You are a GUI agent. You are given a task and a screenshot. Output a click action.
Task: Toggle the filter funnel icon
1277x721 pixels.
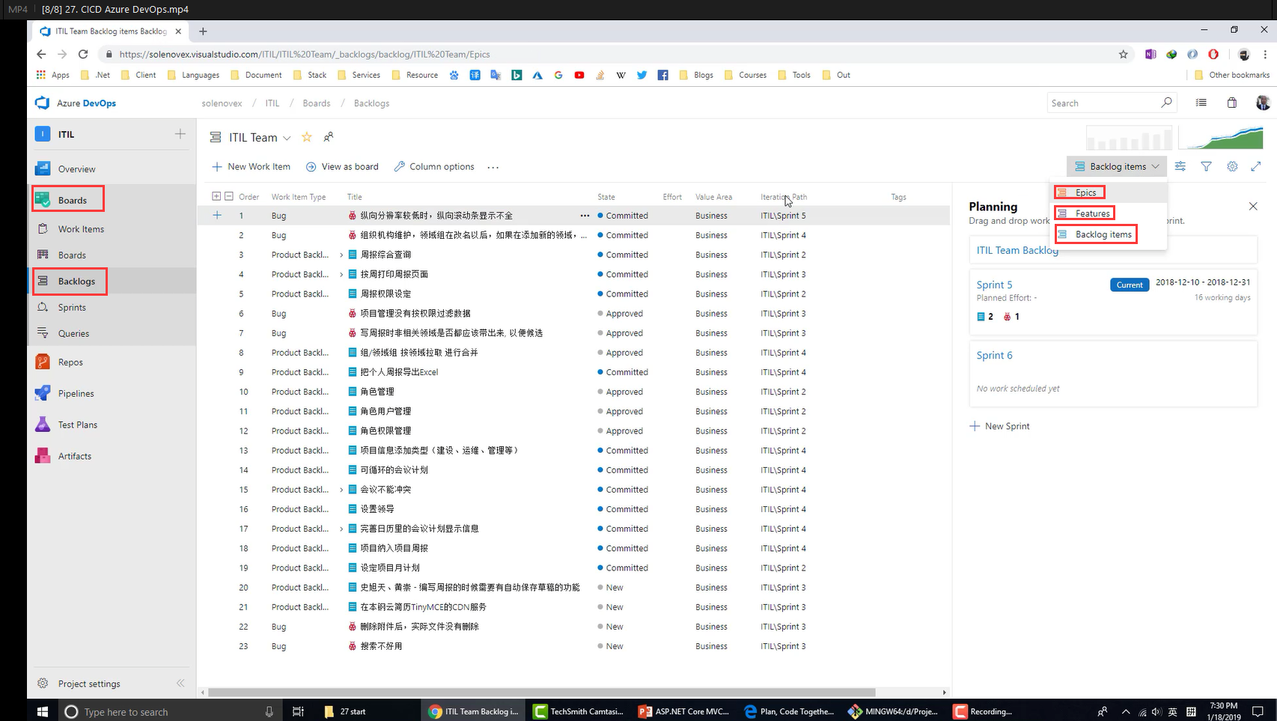click(x=1206, y=166)
